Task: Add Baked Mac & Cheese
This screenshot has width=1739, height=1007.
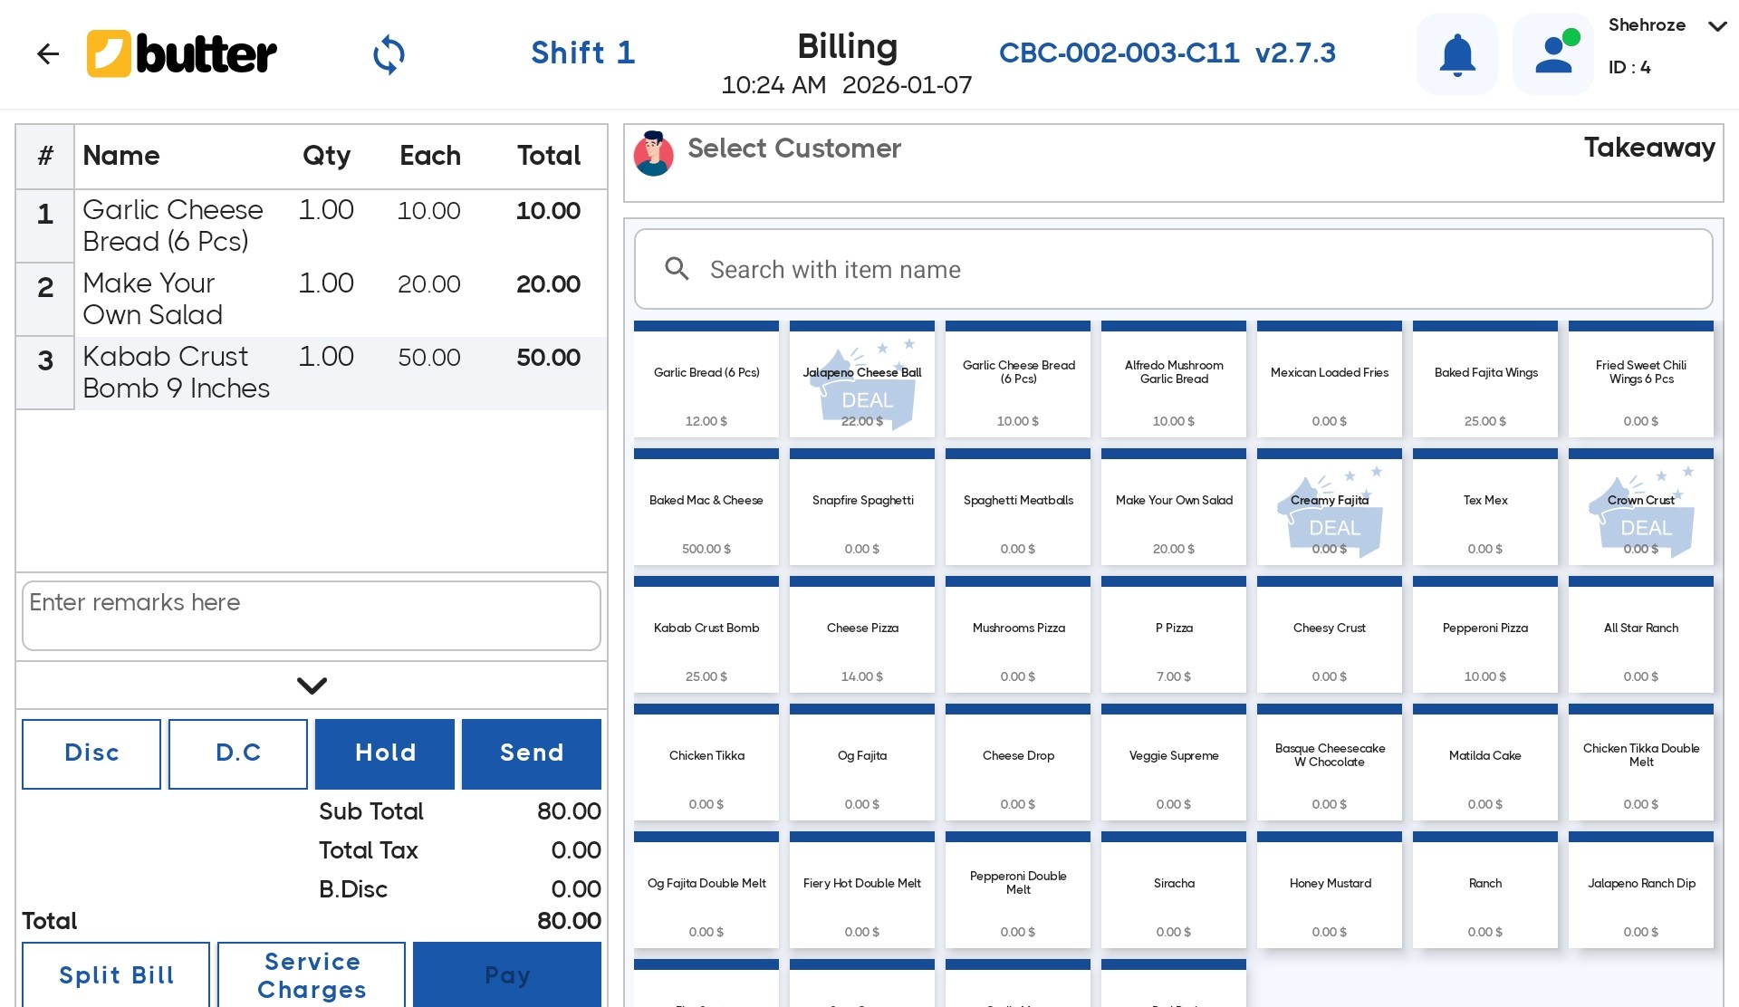Action: point(706,508)
